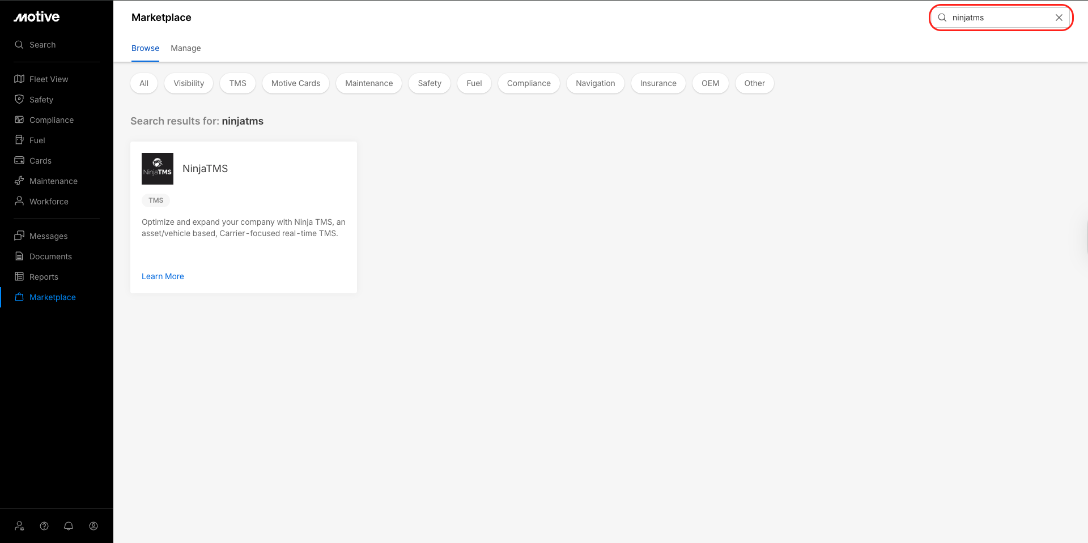Open Reports in sidebar

pos(44,277)
